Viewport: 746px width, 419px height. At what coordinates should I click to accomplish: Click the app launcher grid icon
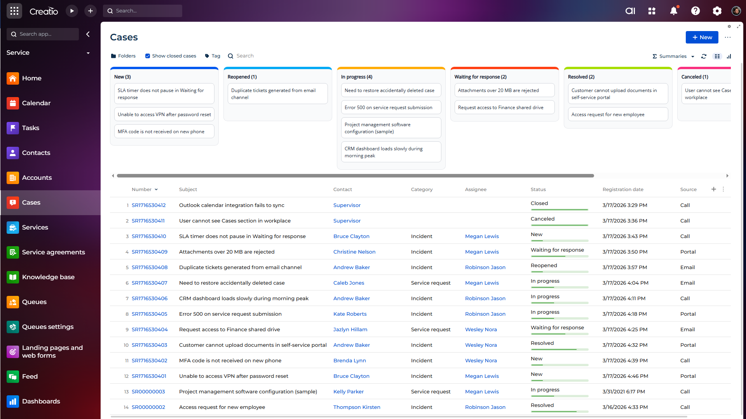14,11
